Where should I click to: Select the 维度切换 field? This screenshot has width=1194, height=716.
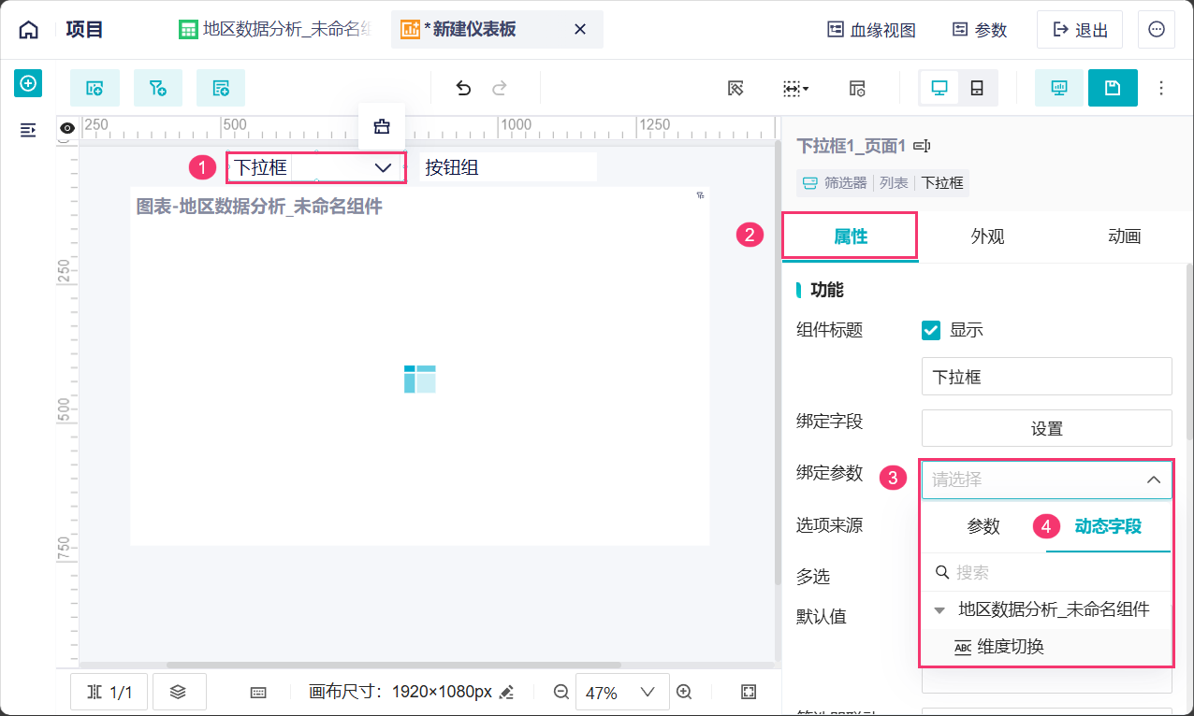point(1046,647)
